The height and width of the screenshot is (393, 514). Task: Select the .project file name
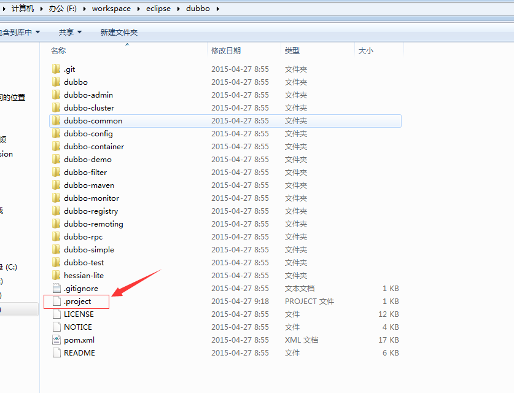pyautogui.click(x=77, y=302)
